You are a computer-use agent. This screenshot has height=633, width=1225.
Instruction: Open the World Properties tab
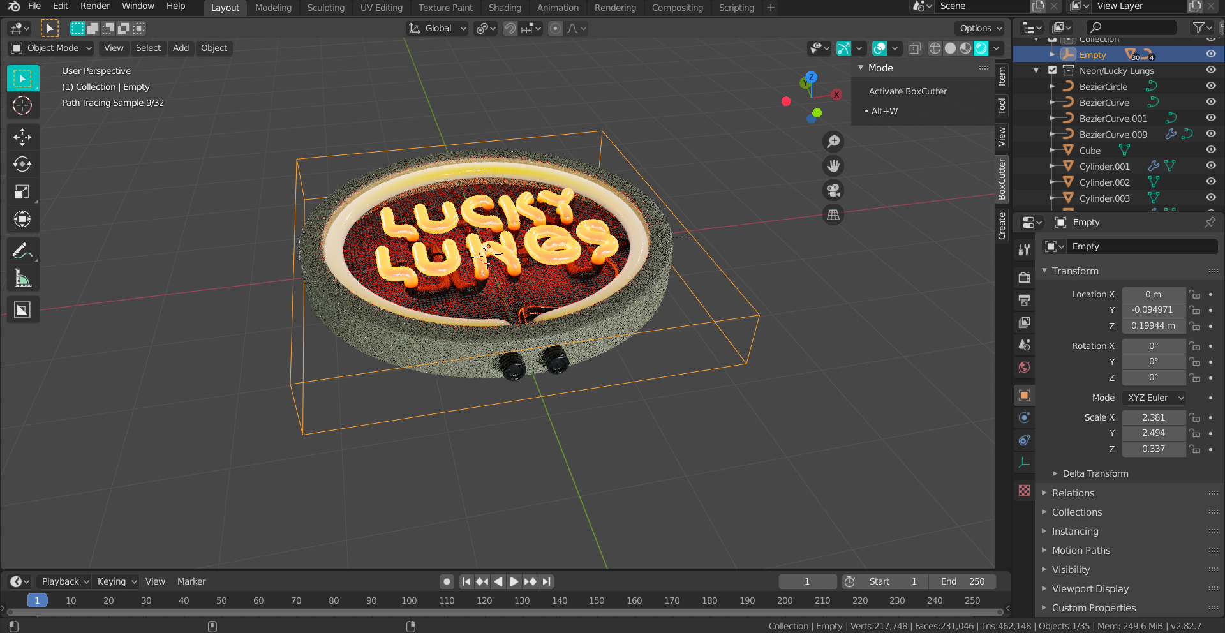click(1024, 367)
